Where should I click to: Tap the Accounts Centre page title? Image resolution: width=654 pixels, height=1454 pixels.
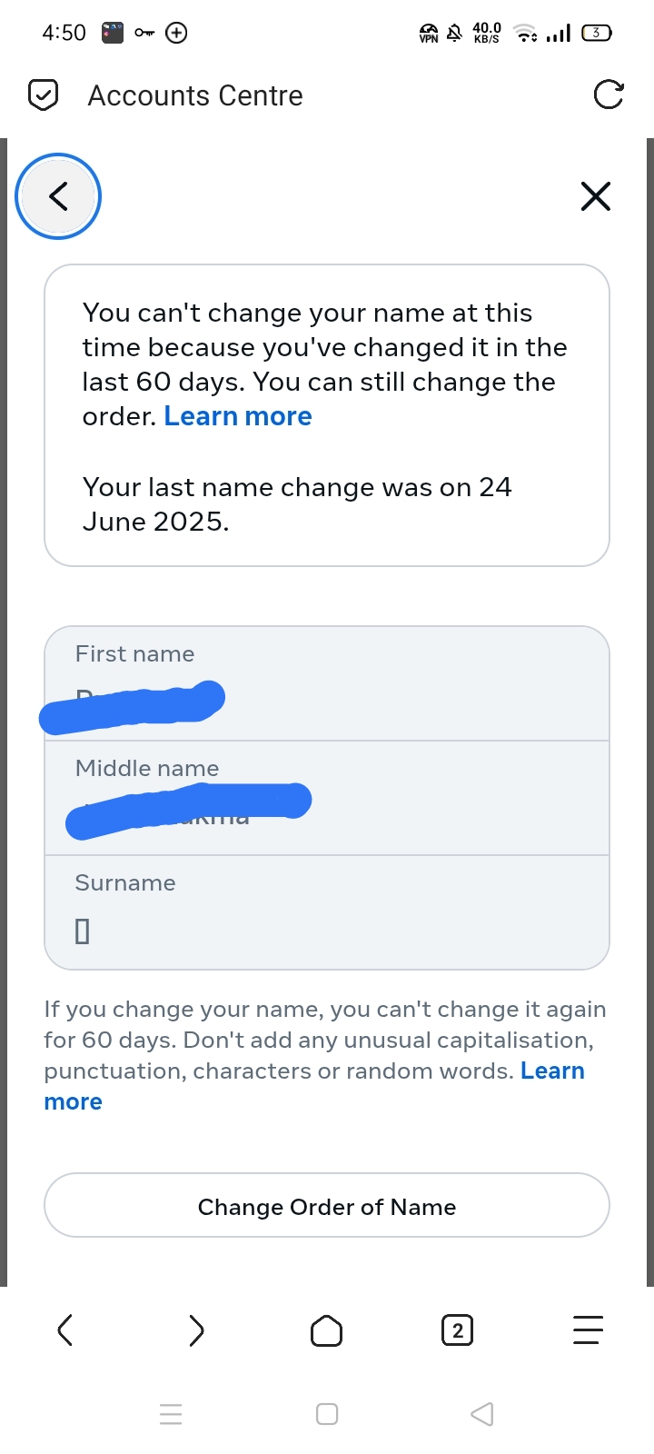tap(195, 95)
